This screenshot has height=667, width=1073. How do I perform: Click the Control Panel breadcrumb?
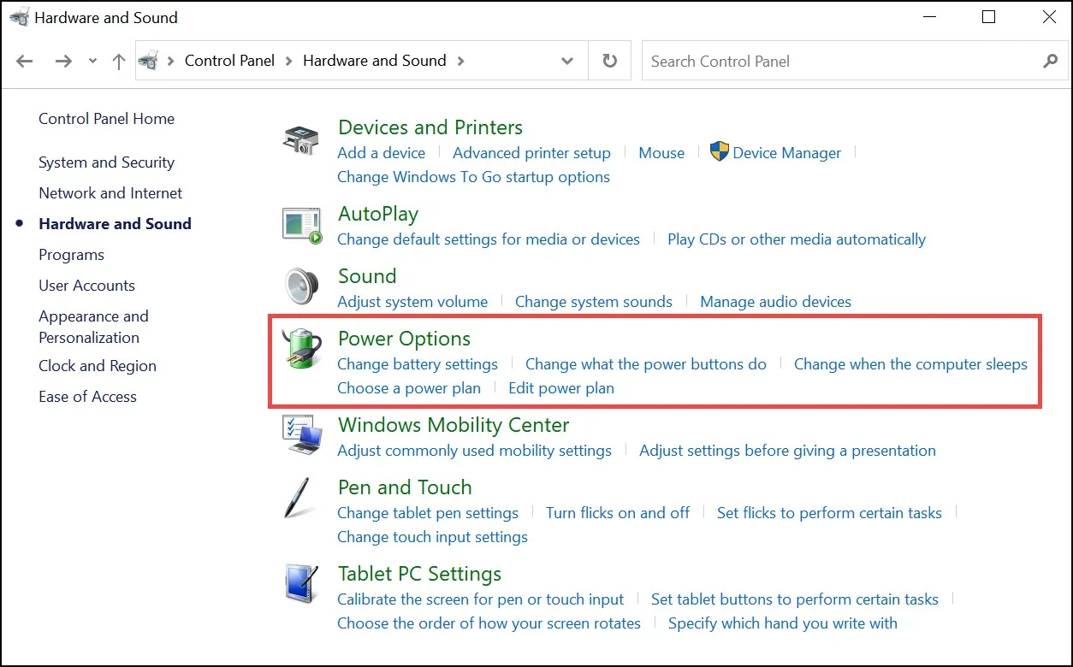tap(230, 61)
